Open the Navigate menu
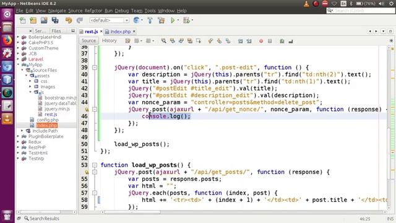 [57, 11]
